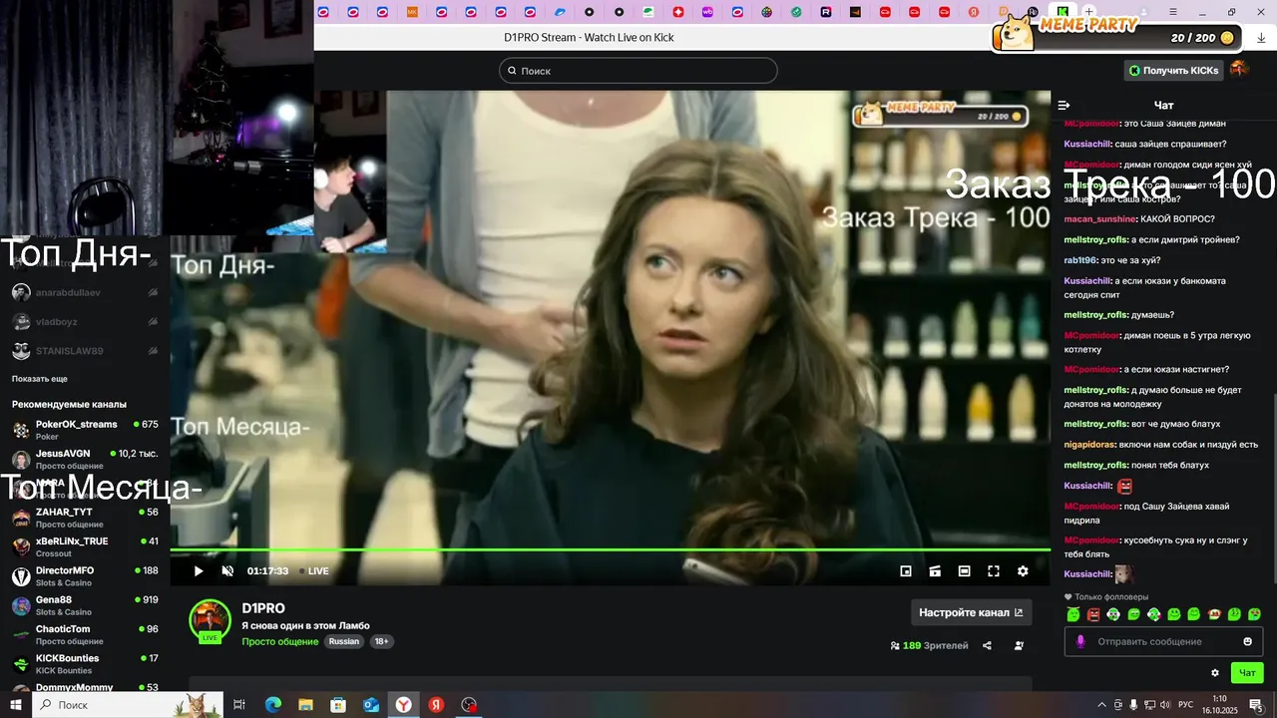This screenshot has width=1277, height=718.
Task: Open ZAHAR_TYT recommended channel
Action: (x=85, y=518)
